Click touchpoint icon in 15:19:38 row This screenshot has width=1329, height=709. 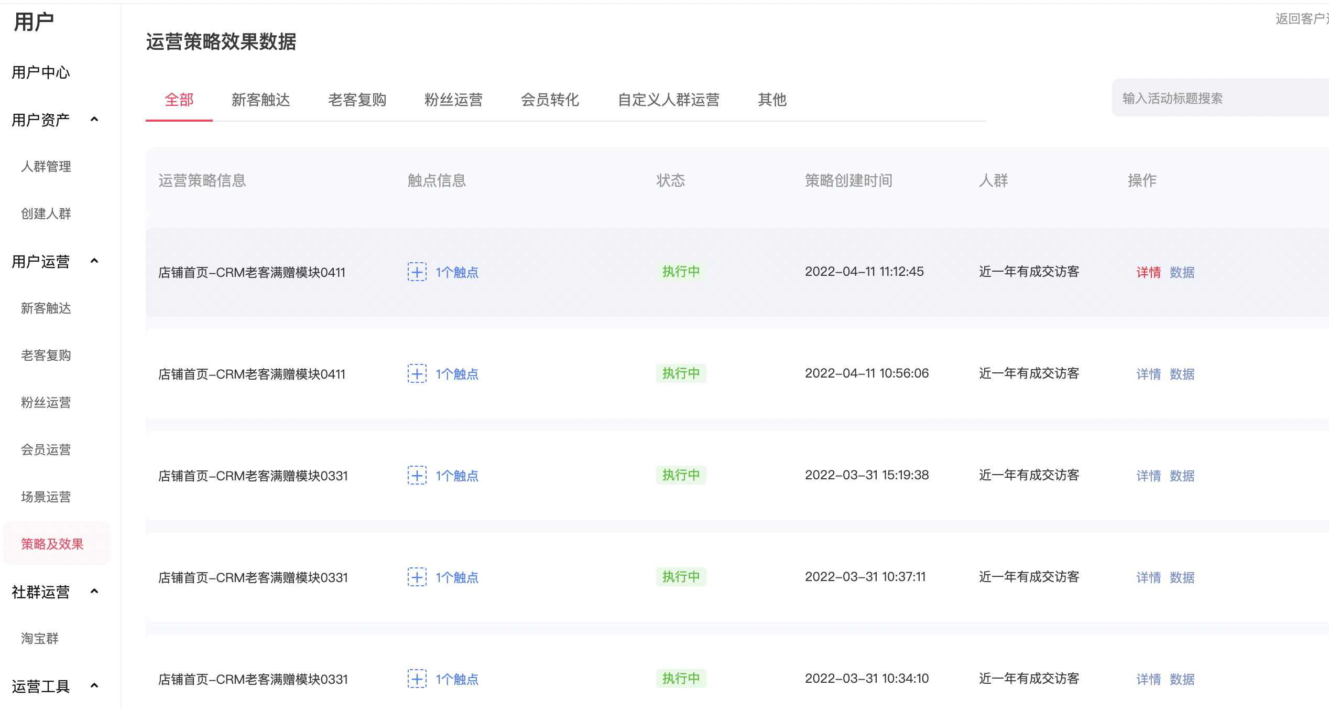point(417,475)
